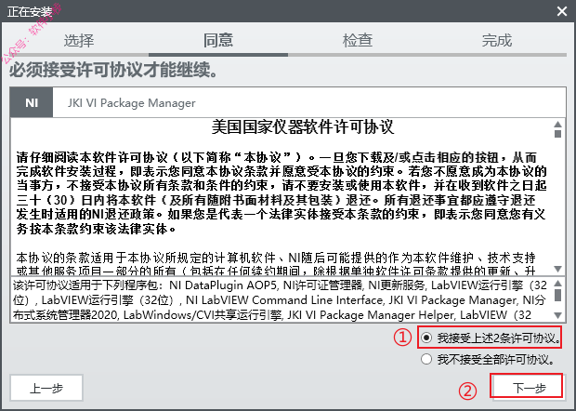Screen dimensions: 576x411
Task: Switch to the 选择 step tab
Action: coord(79,40)
